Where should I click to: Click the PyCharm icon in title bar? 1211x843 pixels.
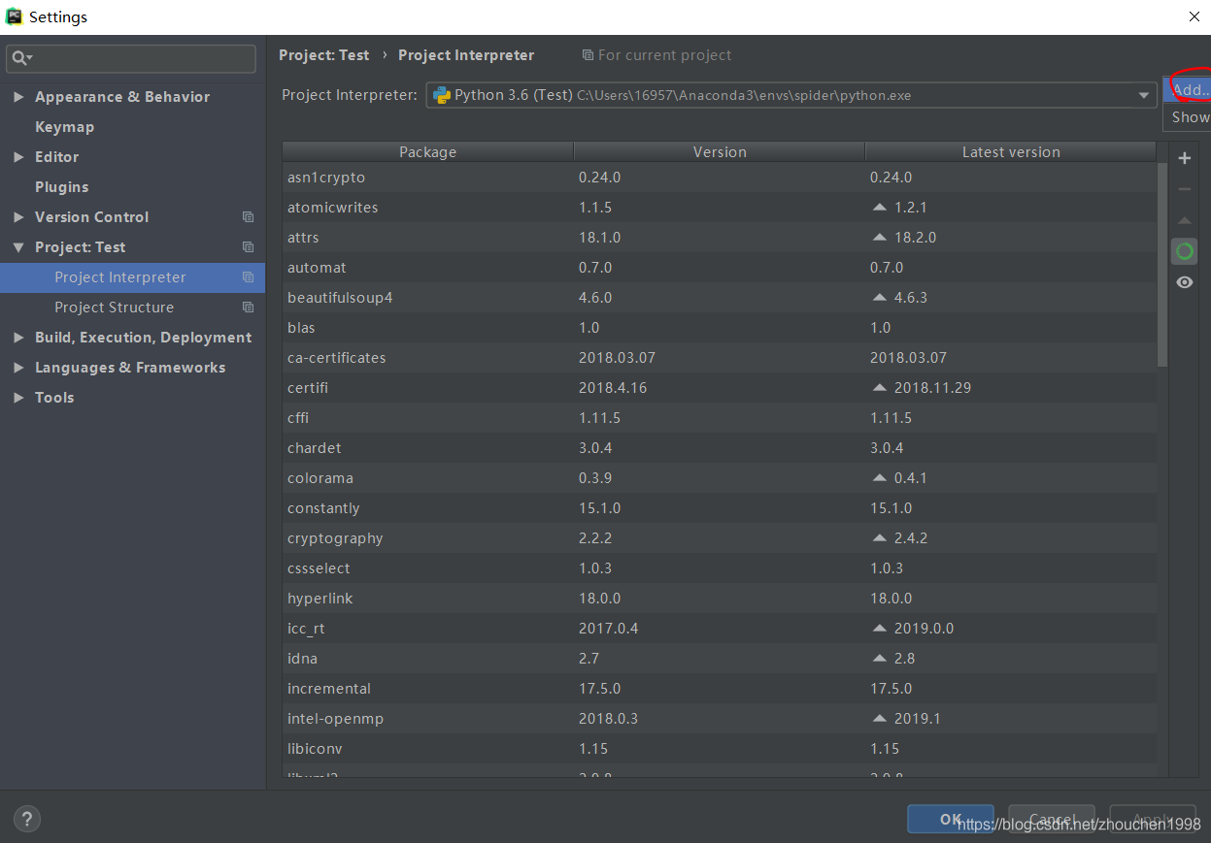click(x=14, y=16)
